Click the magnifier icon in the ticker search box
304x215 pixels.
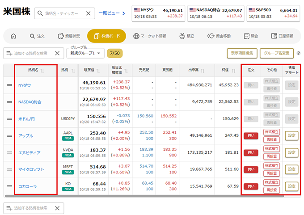pos(40,13)
